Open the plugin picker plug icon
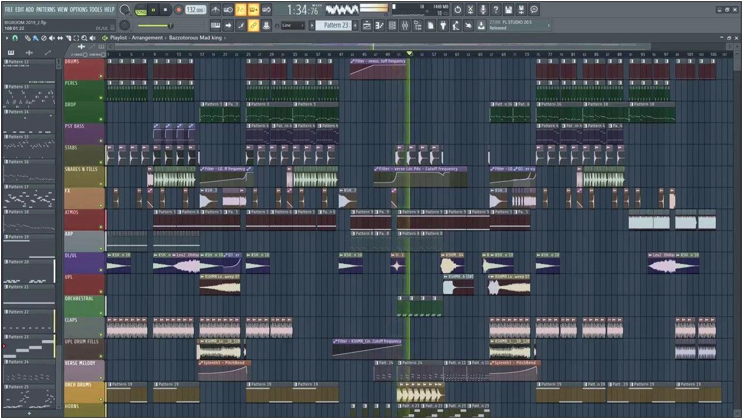Viewport: 743px width, 419px height. point(443,25)
